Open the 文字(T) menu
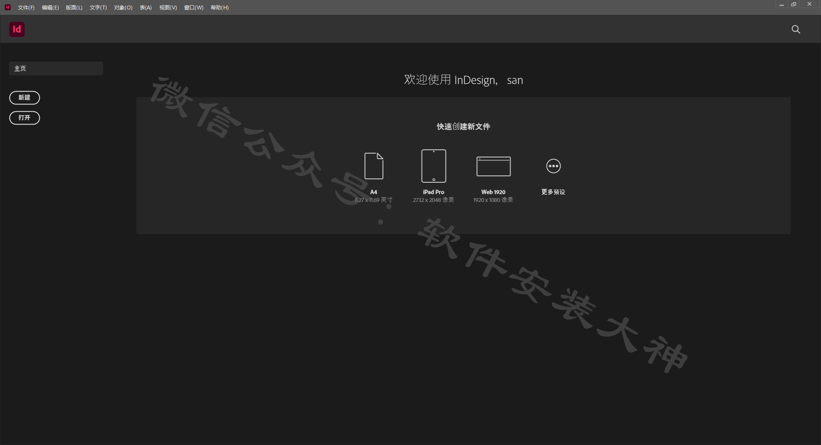Image resolution: width=821 pixels, height=445 pixels. tap(98, 8)
